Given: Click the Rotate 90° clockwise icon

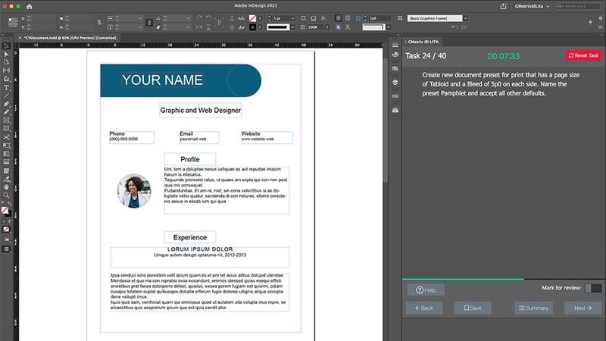Looking at the screenshot, I should (x=199, y=18).
